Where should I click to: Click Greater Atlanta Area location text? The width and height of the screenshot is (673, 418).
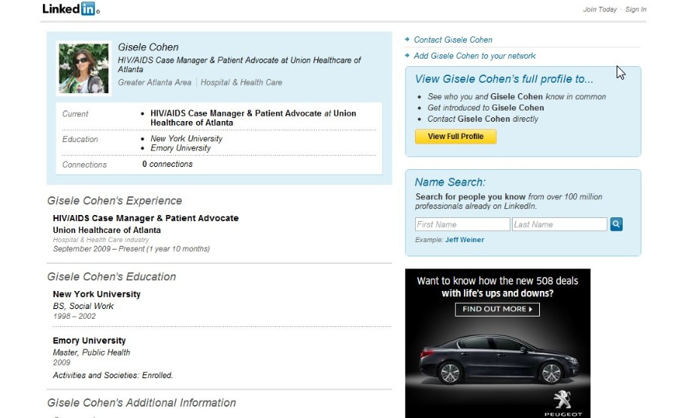click(x=154, y=83)
